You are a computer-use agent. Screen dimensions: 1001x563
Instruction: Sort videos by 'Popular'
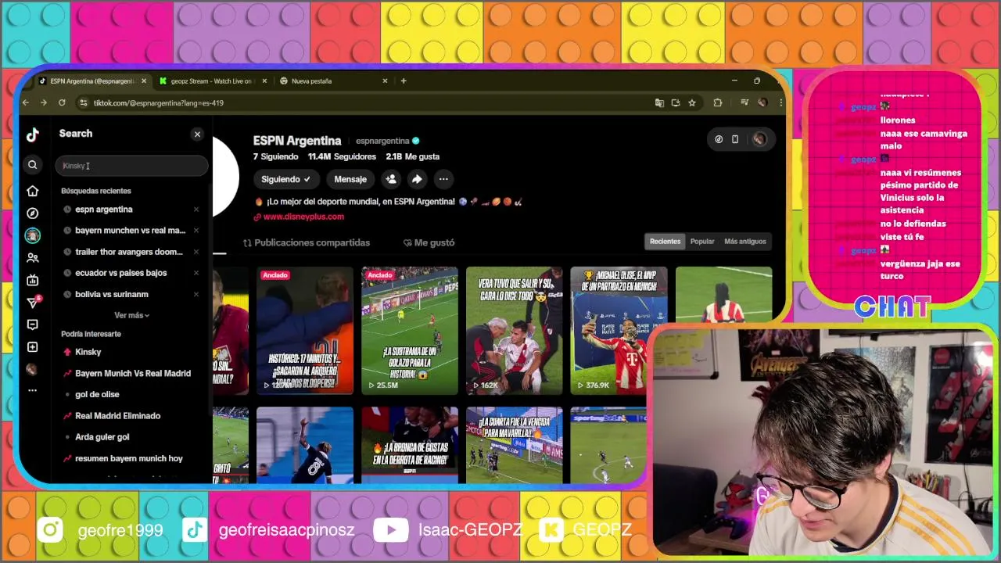coord(702,242)
